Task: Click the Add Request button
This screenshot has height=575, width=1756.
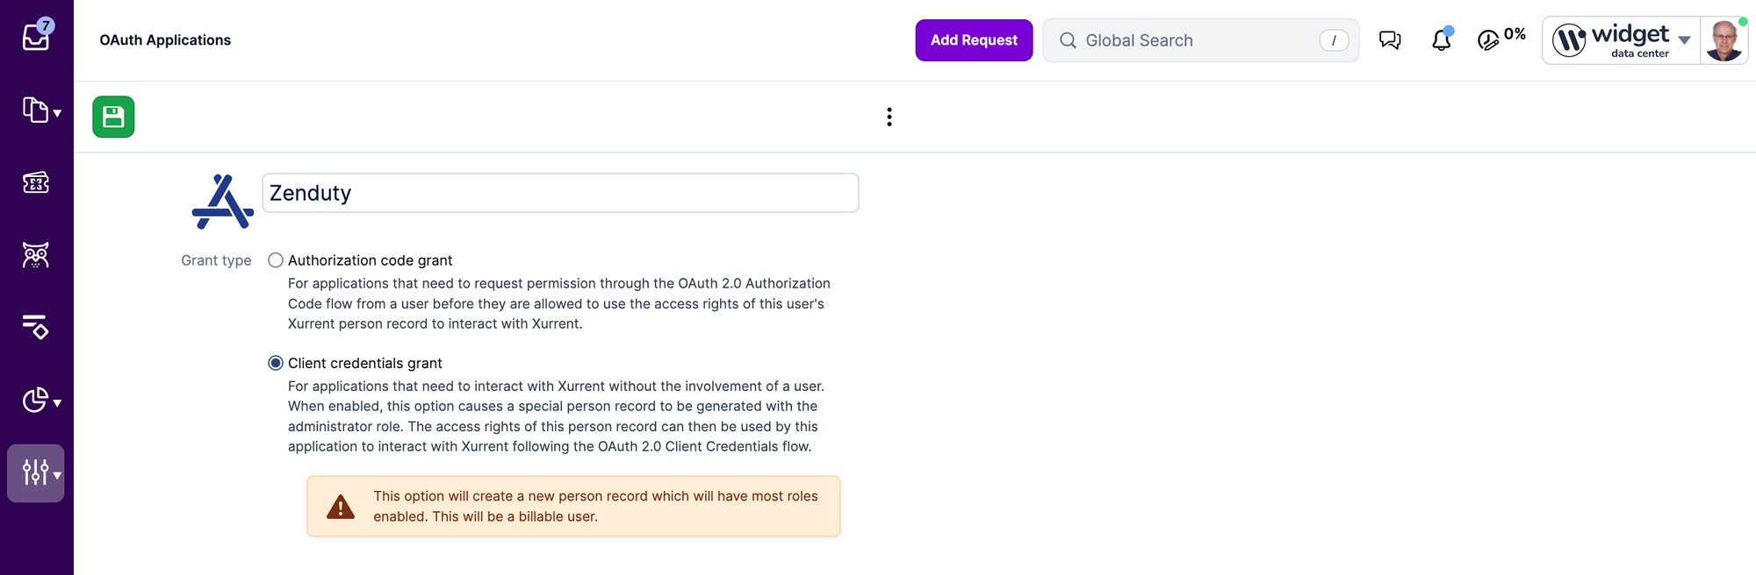Action: (974, 40)
